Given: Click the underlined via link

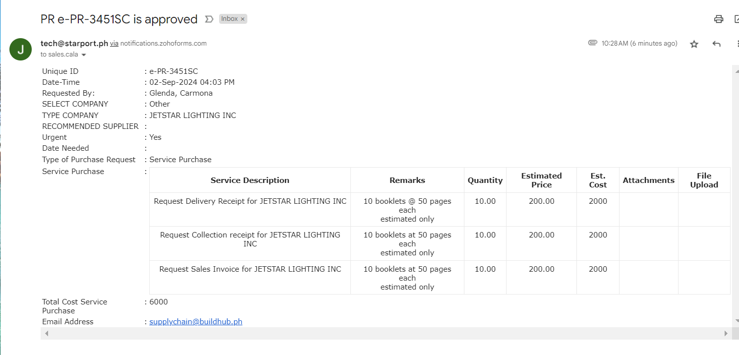Looking at the screenshot, I should 114,44.
